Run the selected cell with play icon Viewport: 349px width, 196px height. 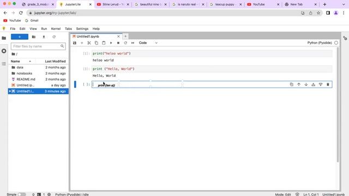point(111,43)
